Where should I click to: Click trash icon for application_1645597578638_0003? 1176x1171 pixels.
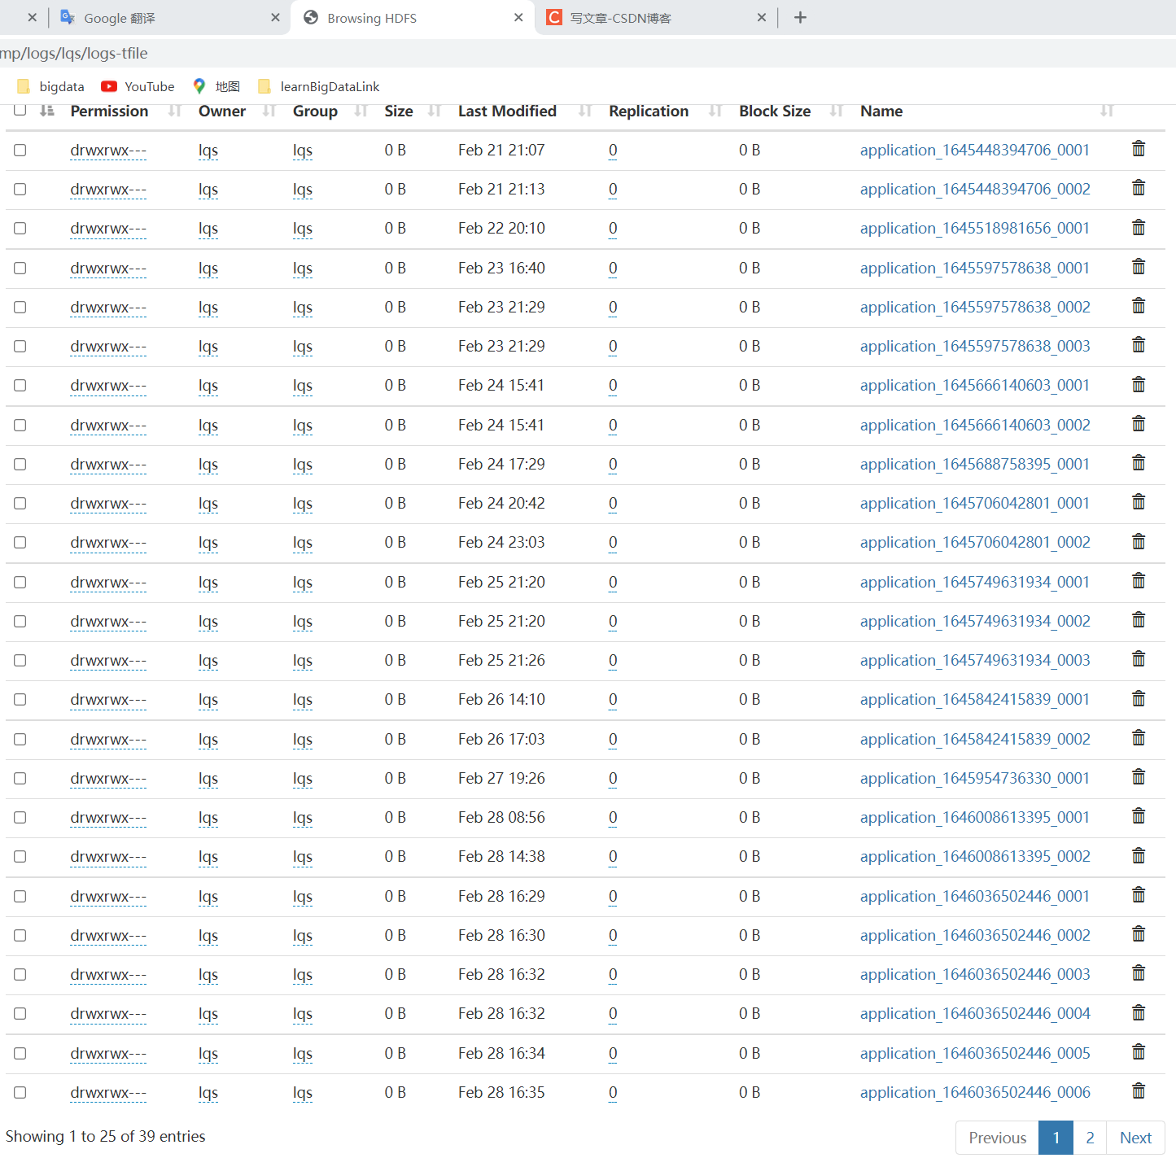tap(1139, 345)
